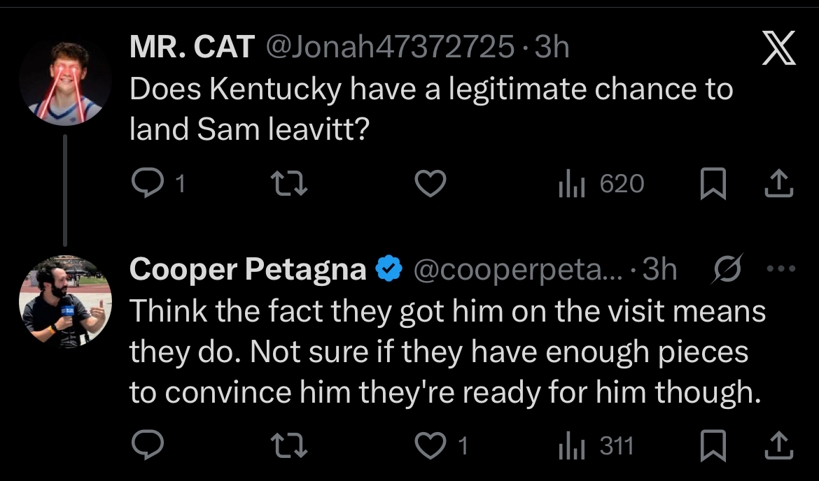Click the X logo icon
This screenshot has height=481, width=819.
click(778, 50)
